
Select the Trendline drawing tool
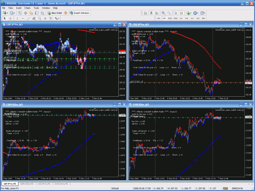tap(29, 18)
